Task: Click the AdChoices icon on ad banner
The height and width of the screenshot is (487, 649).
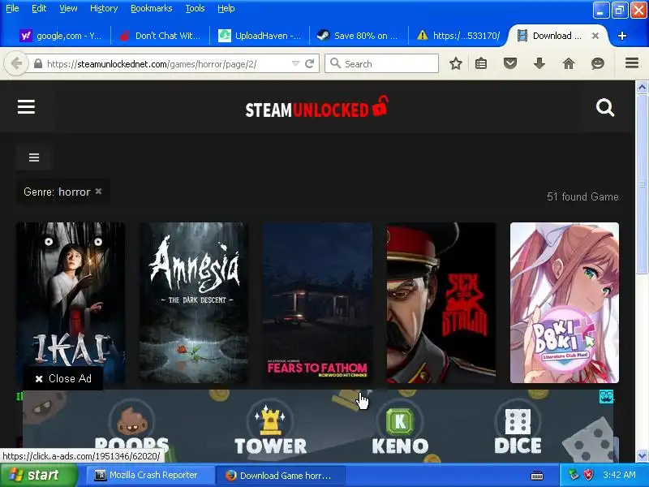Action: (x=606, y=397)
